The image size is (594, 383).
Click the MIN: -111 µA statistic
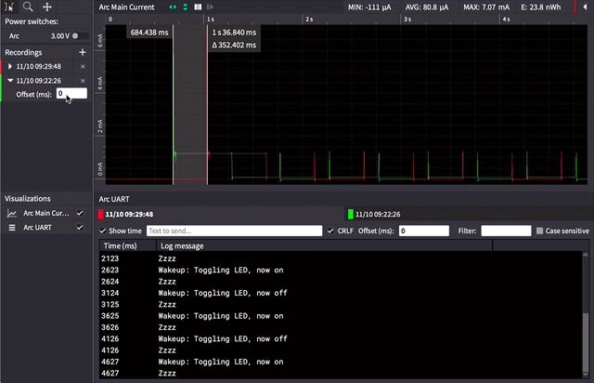point(369,7)
